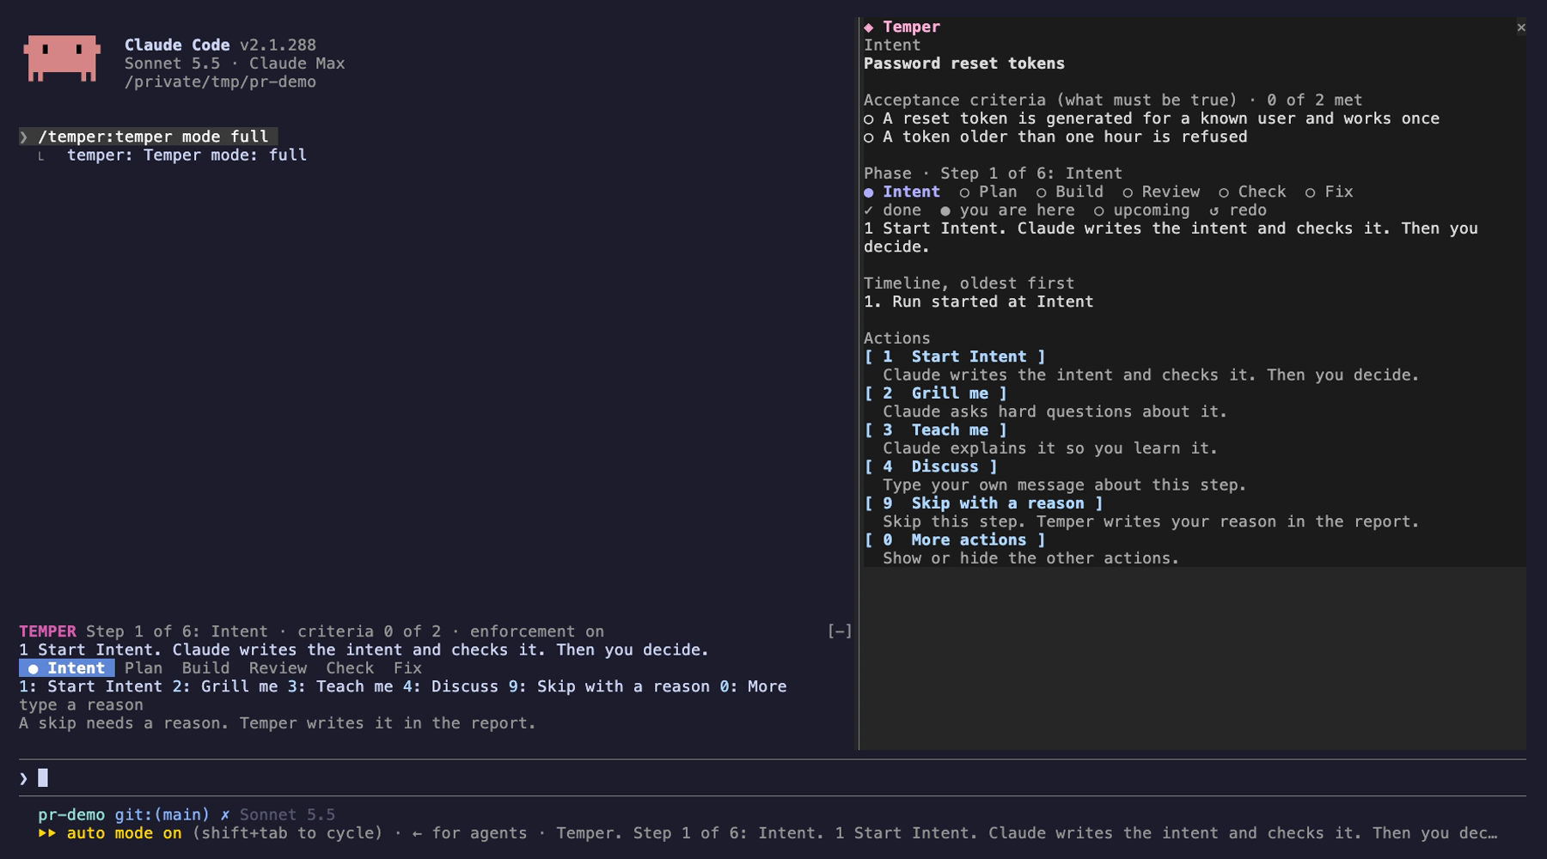Screen dimensions: 1547x859
Task: Click 'Sonnet 5.5' in the bottom status line
Action: (x=287, y=814)
